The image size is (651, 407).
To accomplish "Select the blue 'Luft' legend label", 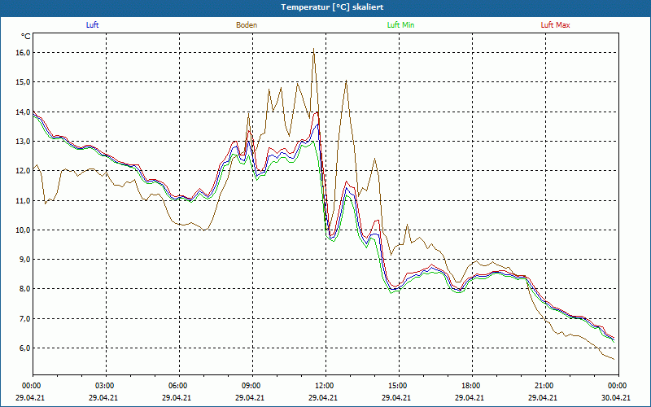I will click(x=92, y=25).
